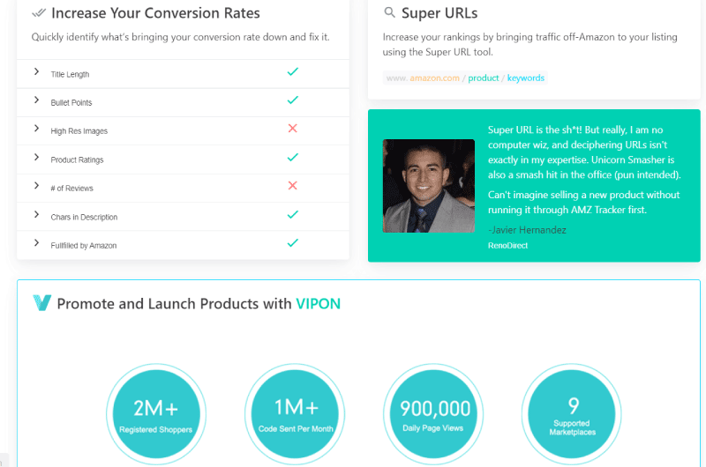The image size is (706, 467).
Task: Click the 'product' segment of the URL
Action: click(483, 78)
